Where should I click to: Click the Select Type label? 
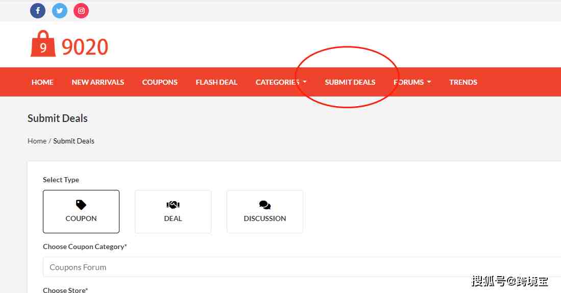[x=61, y=180]
